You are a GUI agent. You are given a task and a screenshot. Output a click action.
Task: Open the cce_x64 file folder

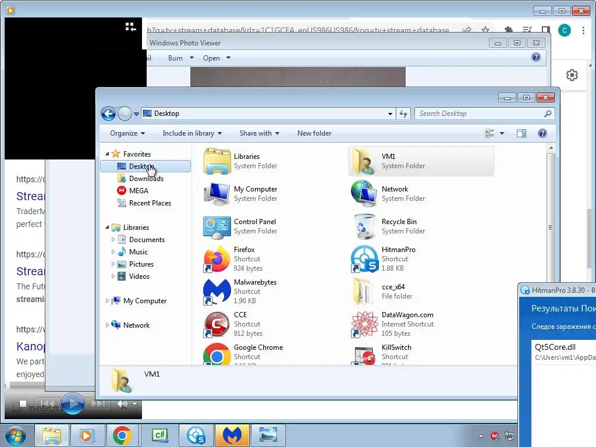click(382, 292)
